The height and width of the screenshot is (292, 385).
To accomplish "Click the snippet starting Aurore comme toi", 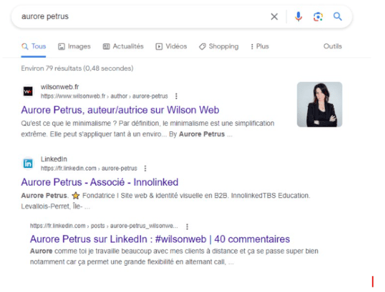I will (174, 257).
